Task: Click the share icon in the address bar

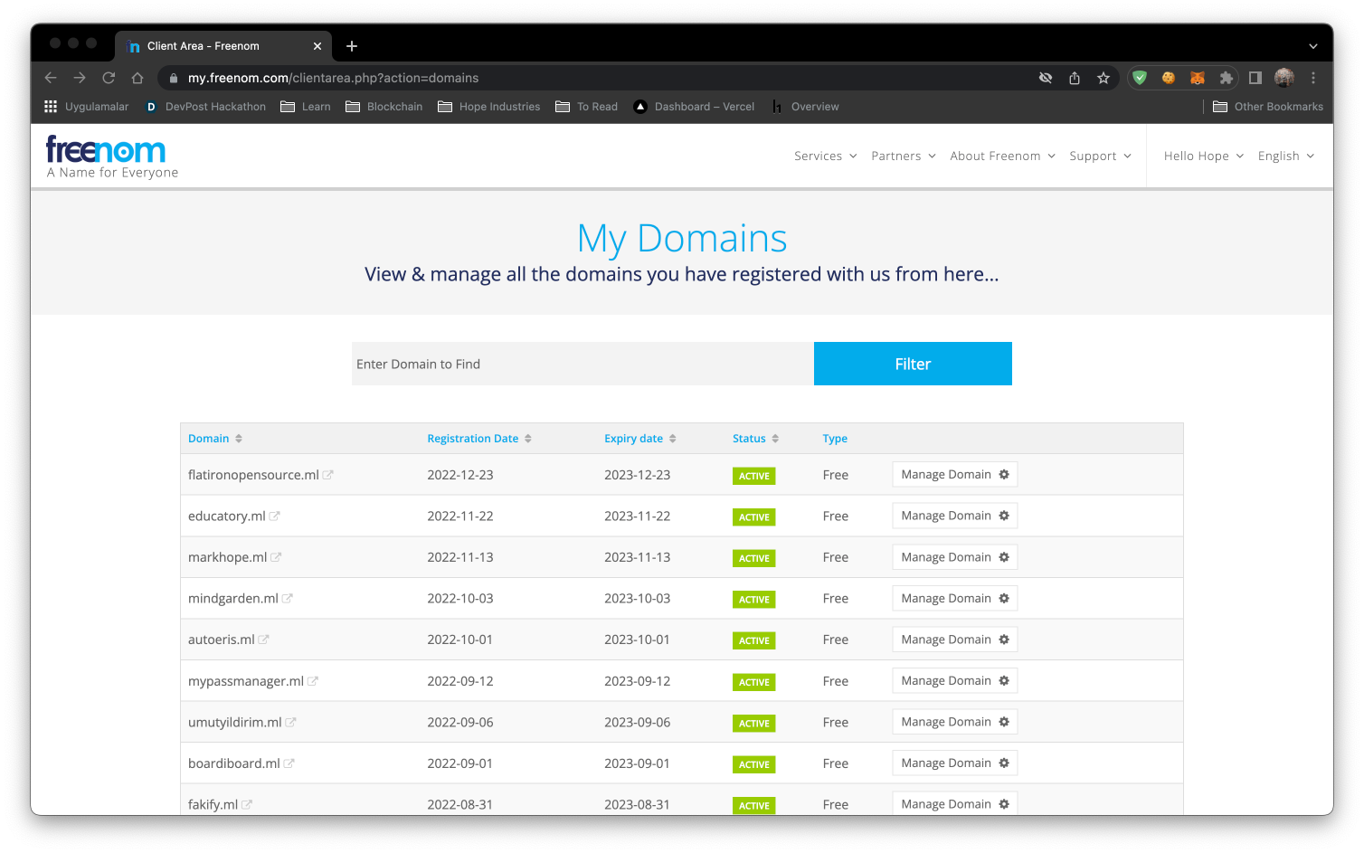Action: tap(1075, 78)
